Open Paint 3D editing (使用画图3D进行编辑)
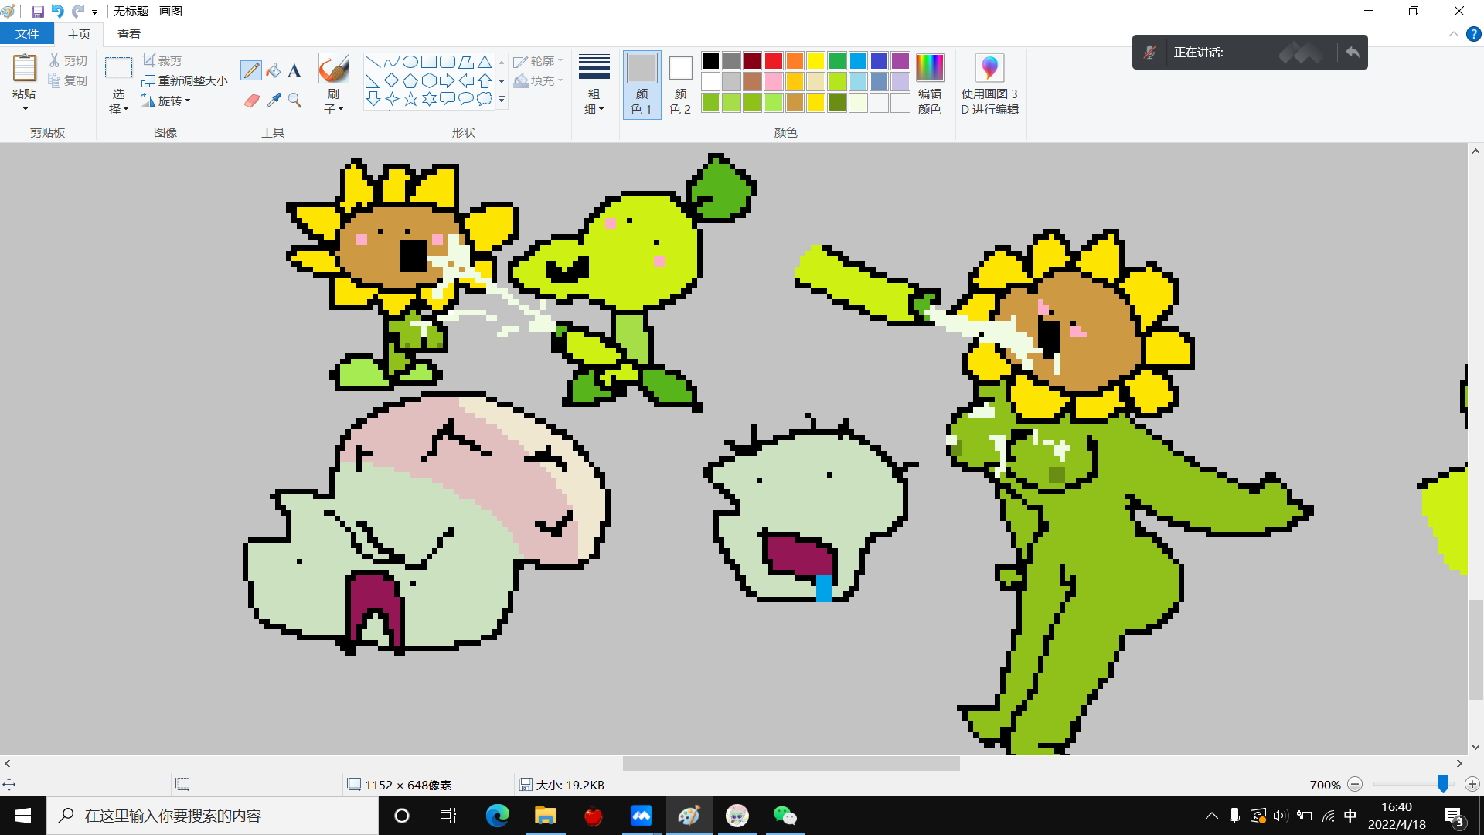 coord(989,83)
